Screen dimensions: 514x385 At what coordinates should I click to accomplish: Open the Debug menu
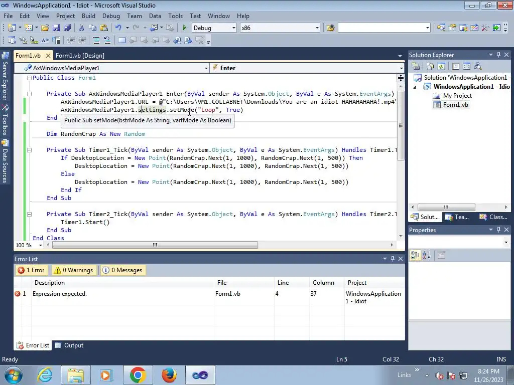click(x=111, y=16)
